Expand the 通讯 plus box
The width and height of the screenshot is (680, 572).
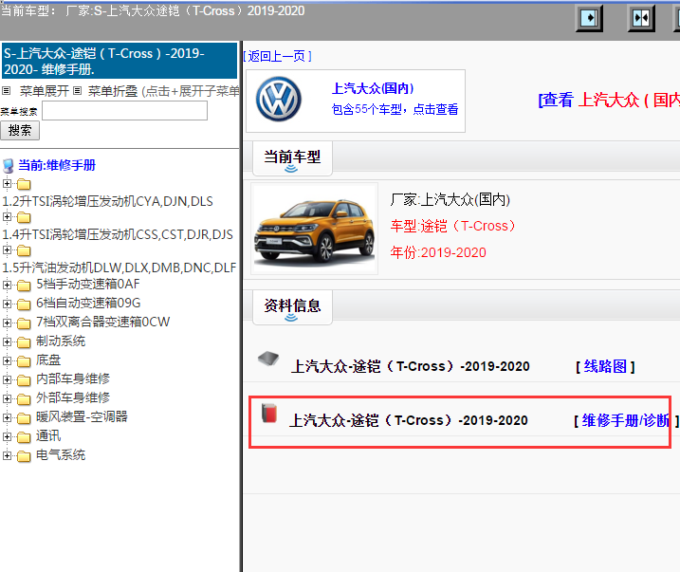click(x=7, y=436)
